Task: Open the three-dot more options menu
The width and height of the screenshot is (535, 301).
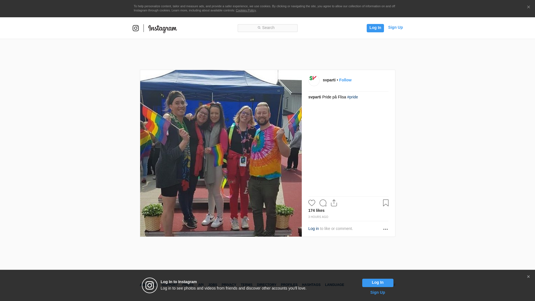Action: point(385,229)
